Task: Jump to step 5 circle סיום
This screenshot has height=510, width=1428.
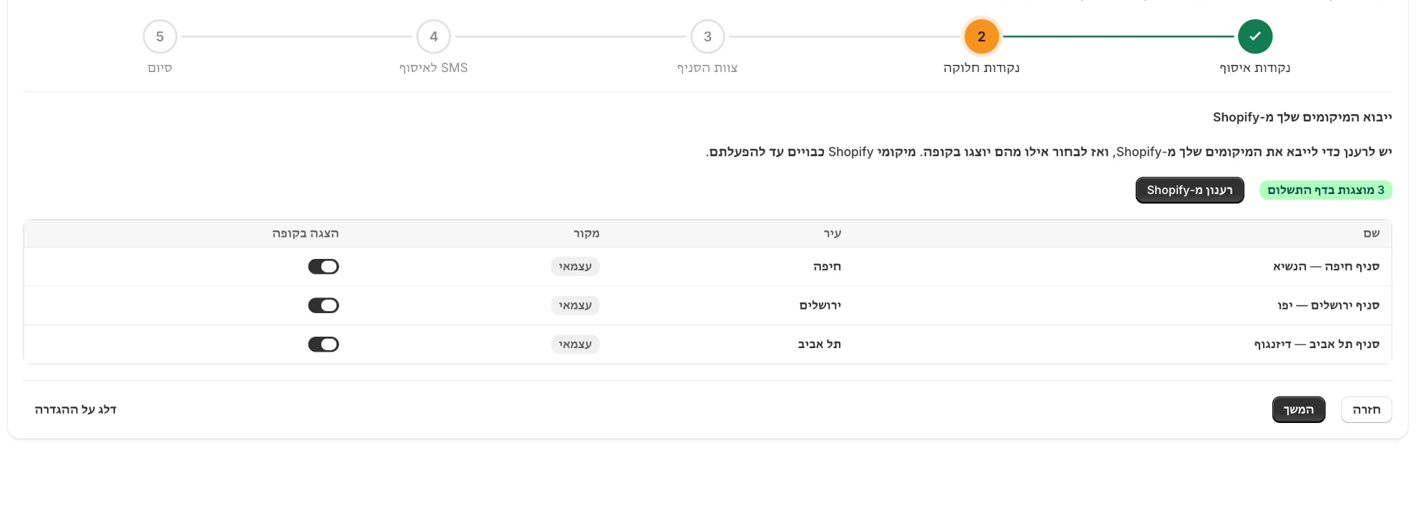Action: coord(160,36)
